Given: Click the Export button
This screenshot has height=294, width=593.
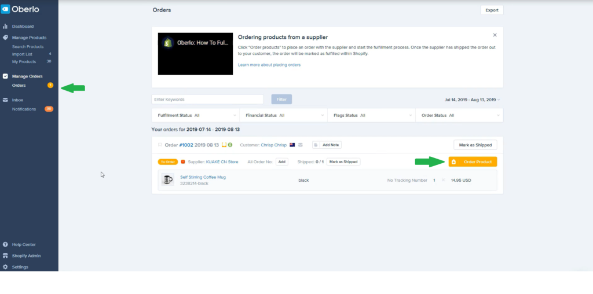Looking at the screenshot, I should pos(492,10).
